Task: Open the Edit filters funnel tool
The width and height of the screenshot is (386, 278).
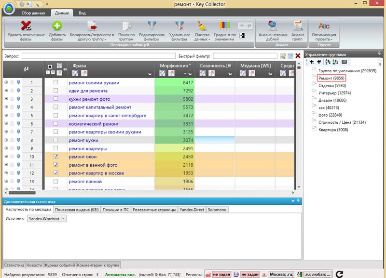Action: point(152,26)
